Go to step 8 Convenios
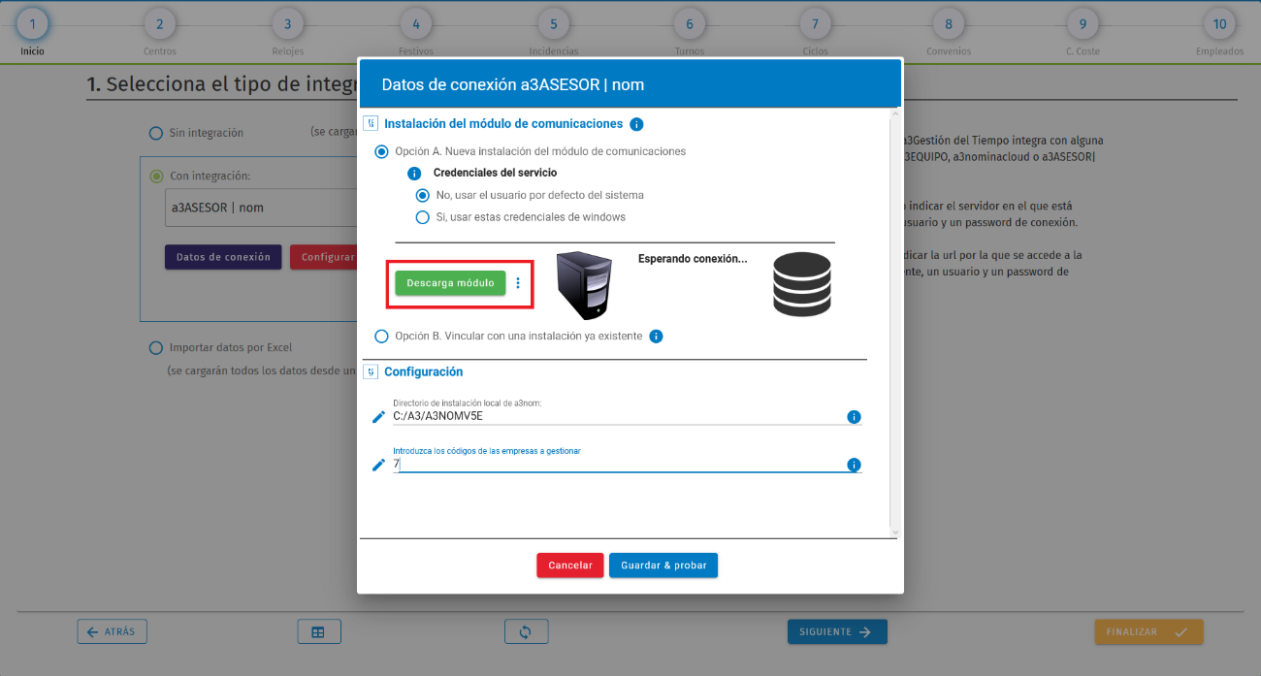 coord(949,24)
